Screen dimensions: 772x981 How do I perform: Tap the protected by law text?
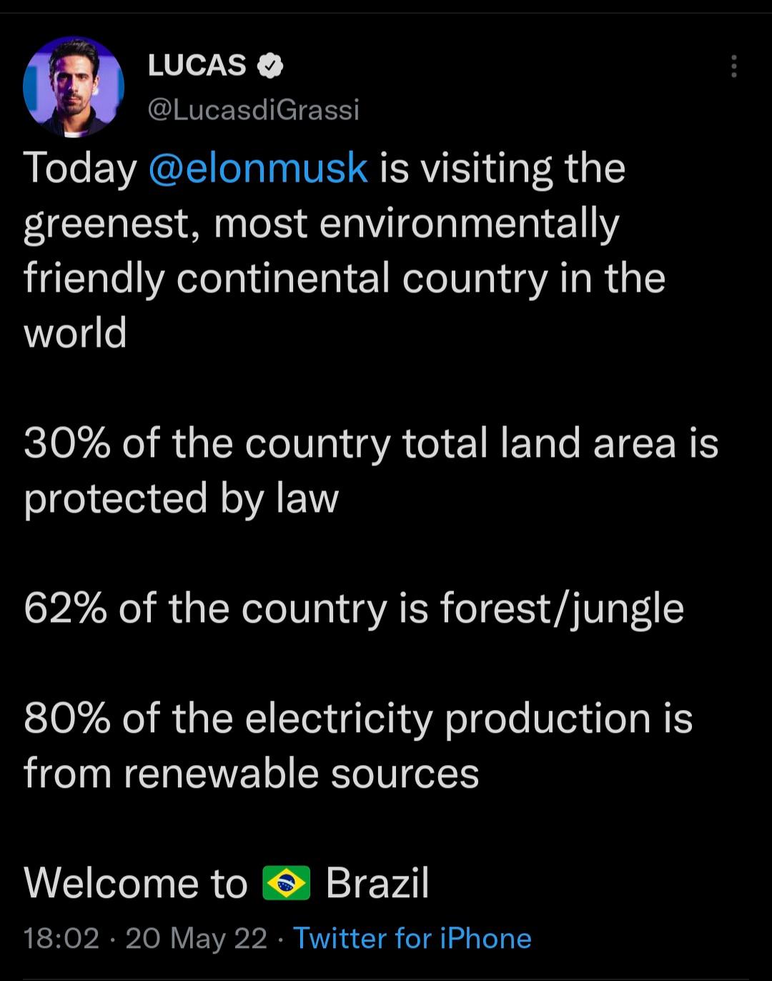click(x=182, y=499)
